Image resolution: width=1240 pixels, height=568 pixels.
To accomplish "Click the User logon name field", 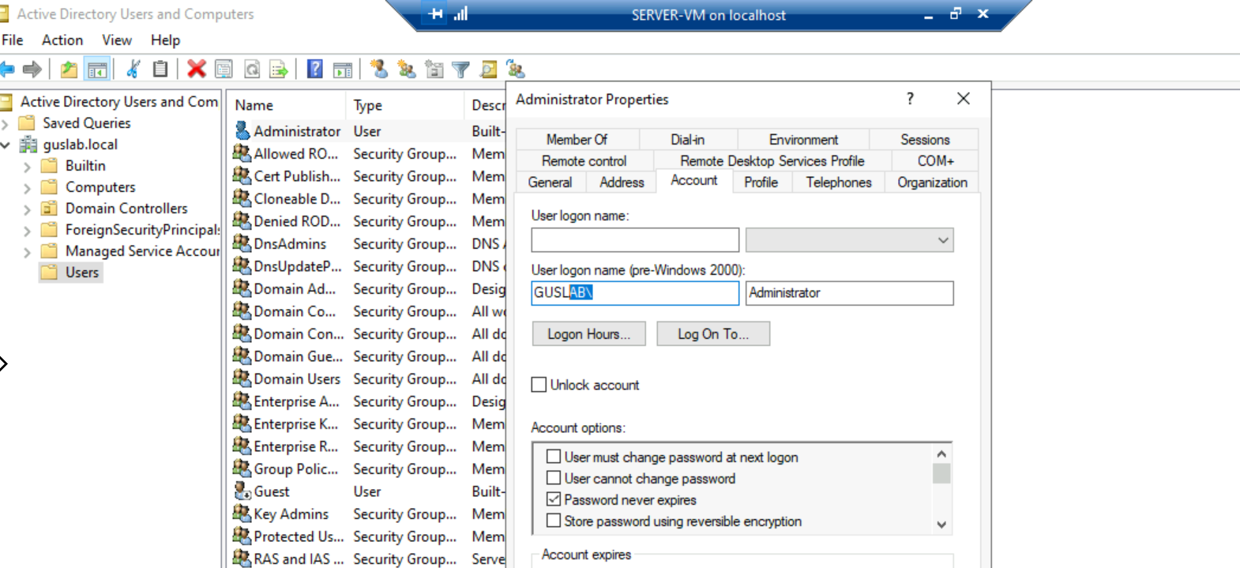I will click(x=635, y=240).
